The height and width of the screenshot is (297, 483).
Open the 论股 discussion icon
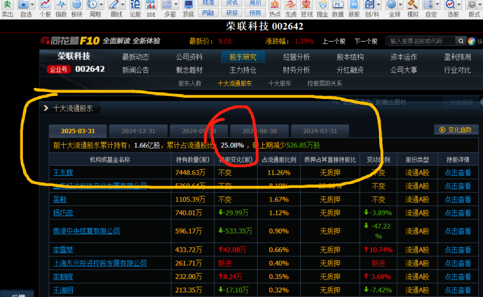(x=135, y=5)
